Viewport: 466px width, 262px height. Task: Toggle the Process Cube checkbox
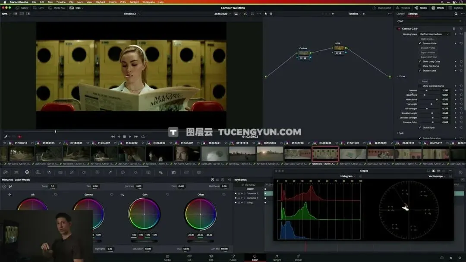pyautogui.click(x=420, y=44)
